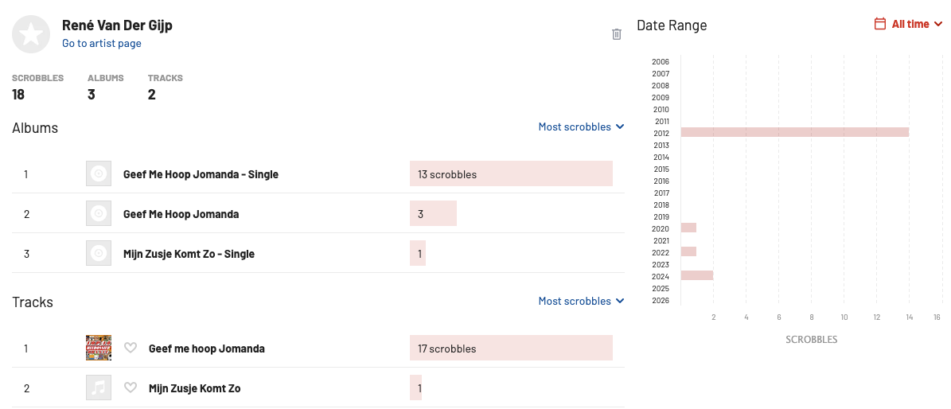Click the calendar icon beside All time
The image size is (951, 409).
point(879,24)
